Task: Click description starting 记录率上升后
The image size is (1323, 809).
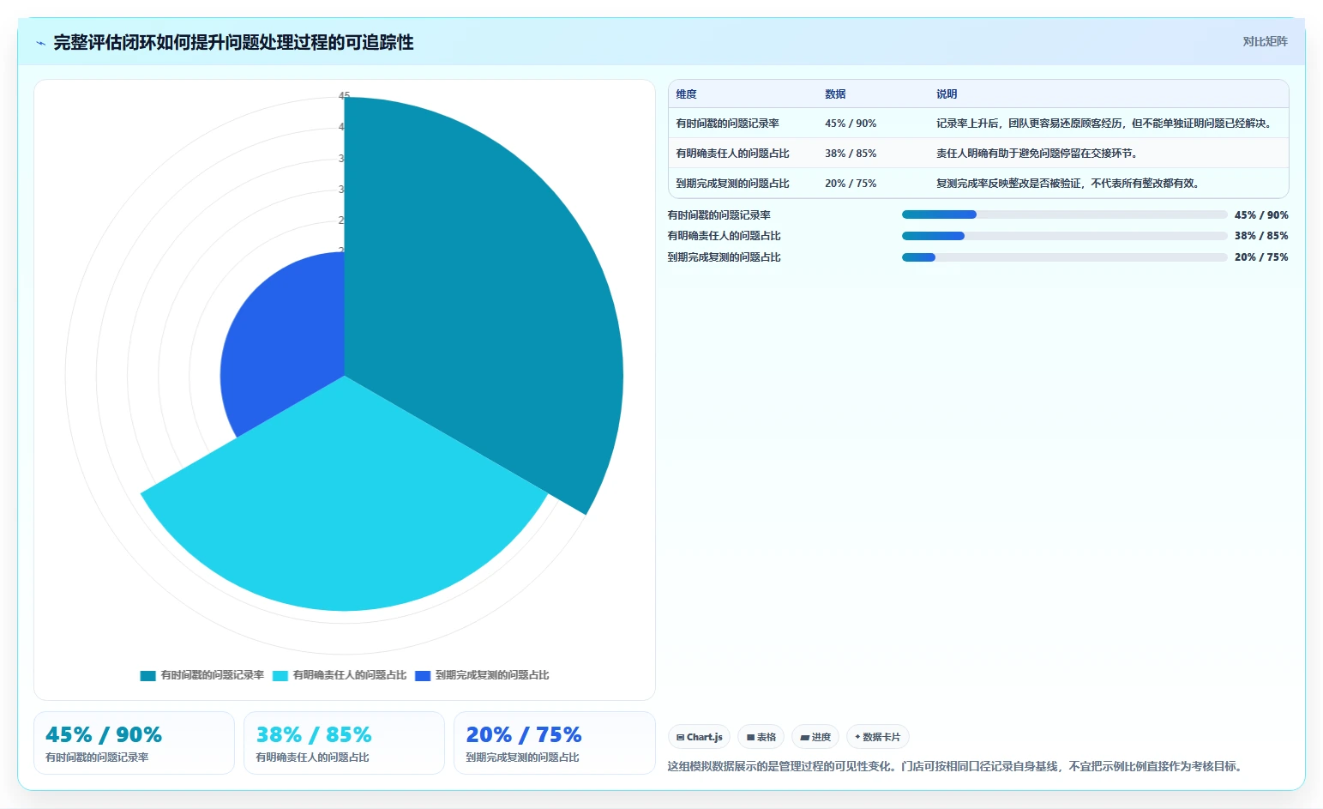Action: click(x=1105, y=124)
